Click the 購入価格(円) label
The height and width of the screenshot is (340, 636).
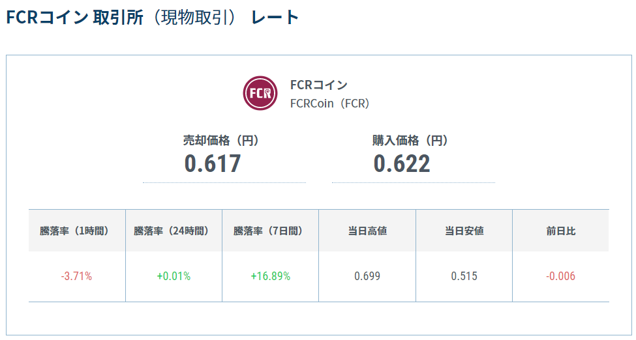[411, 140]
